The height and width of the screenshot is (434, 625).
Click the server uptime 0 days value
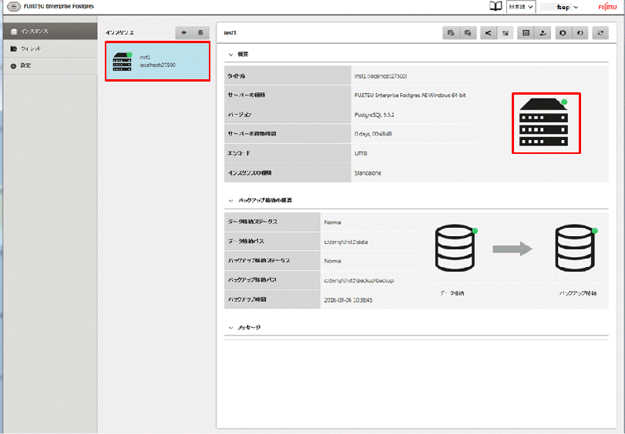(373, 134)
